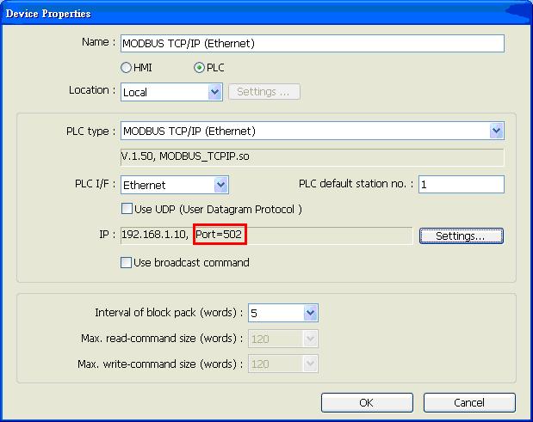Open Interval of block pack dropdown
533x422 pixels.
[x=283, y=313]
